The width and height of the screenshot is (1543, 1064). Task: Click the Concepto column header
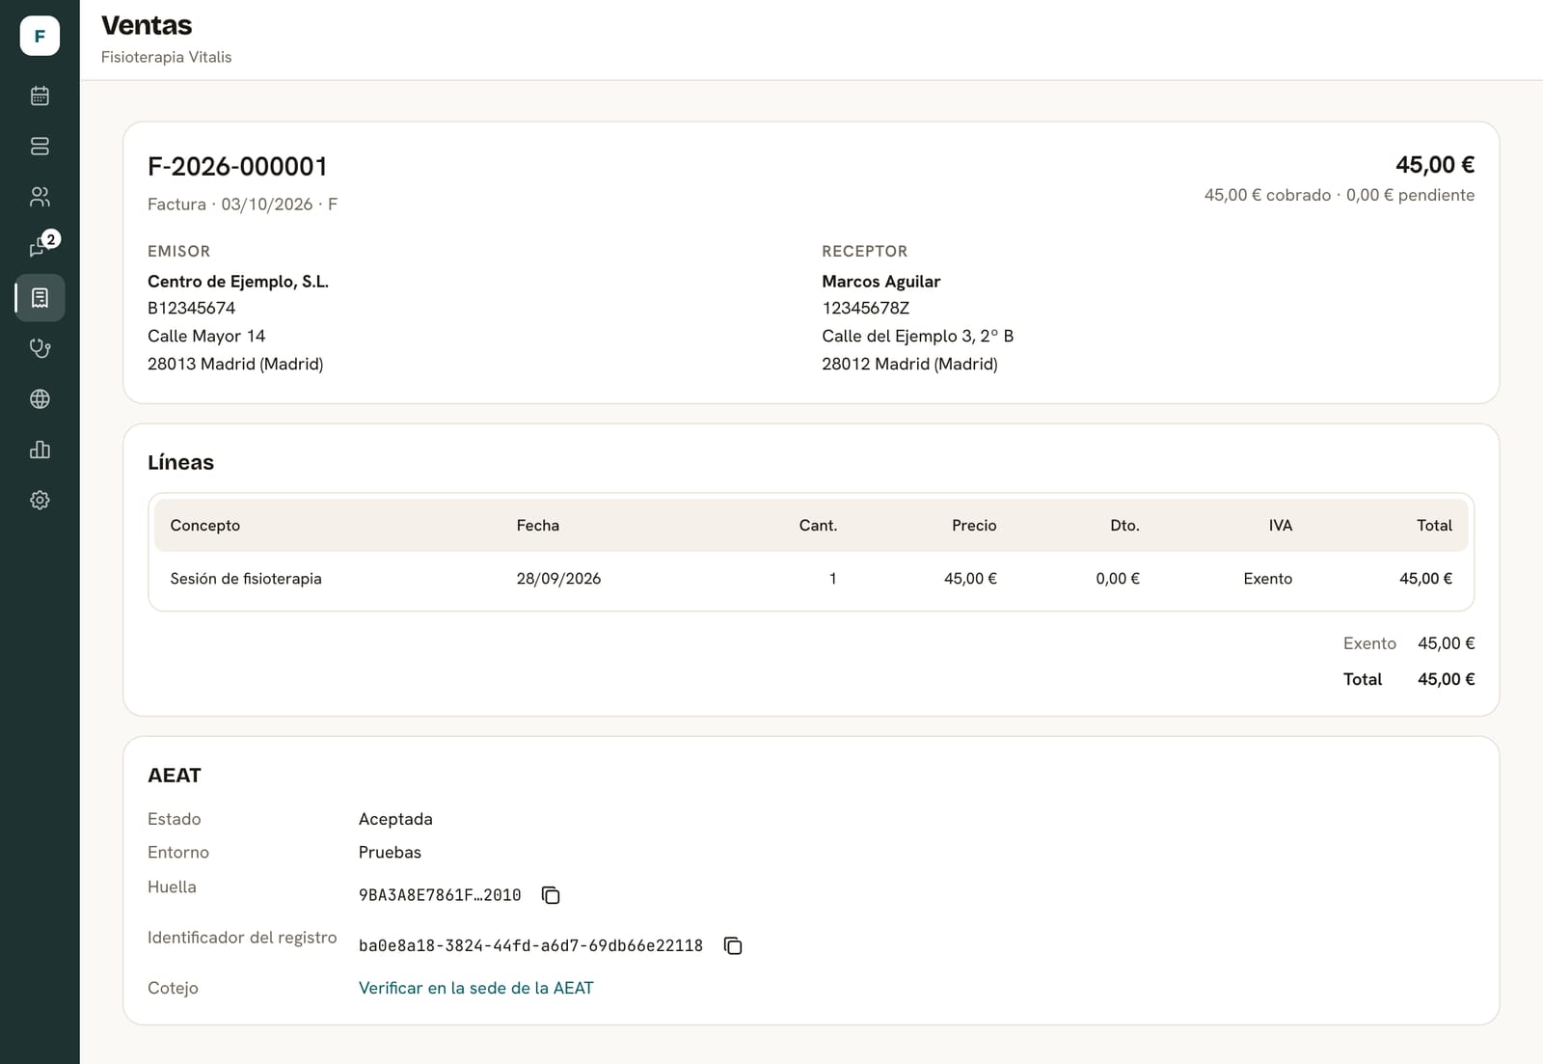(x=205, y=526)
